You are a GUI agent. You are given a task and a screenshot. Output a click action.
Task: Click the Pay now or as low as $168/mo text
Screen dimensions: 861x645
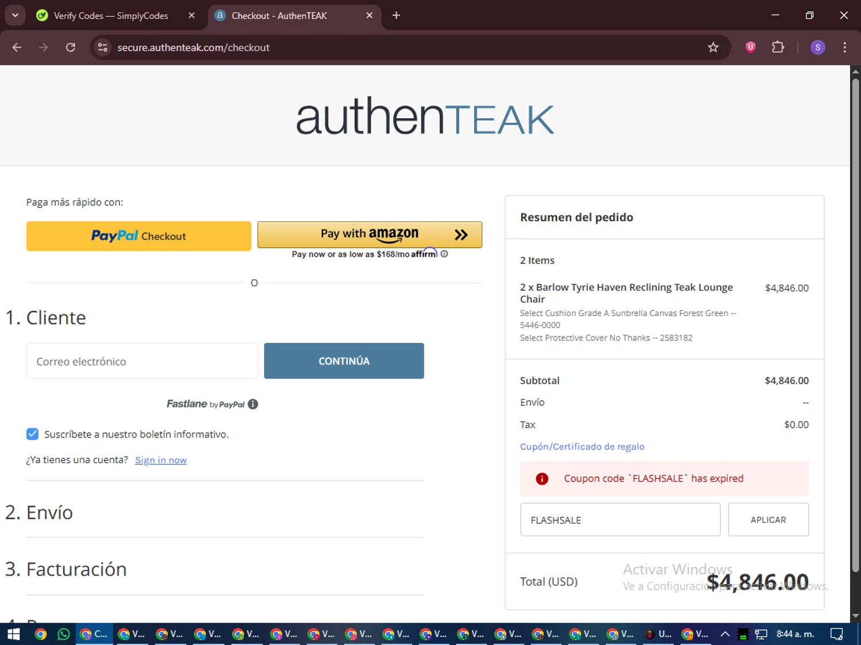point(351,254)
